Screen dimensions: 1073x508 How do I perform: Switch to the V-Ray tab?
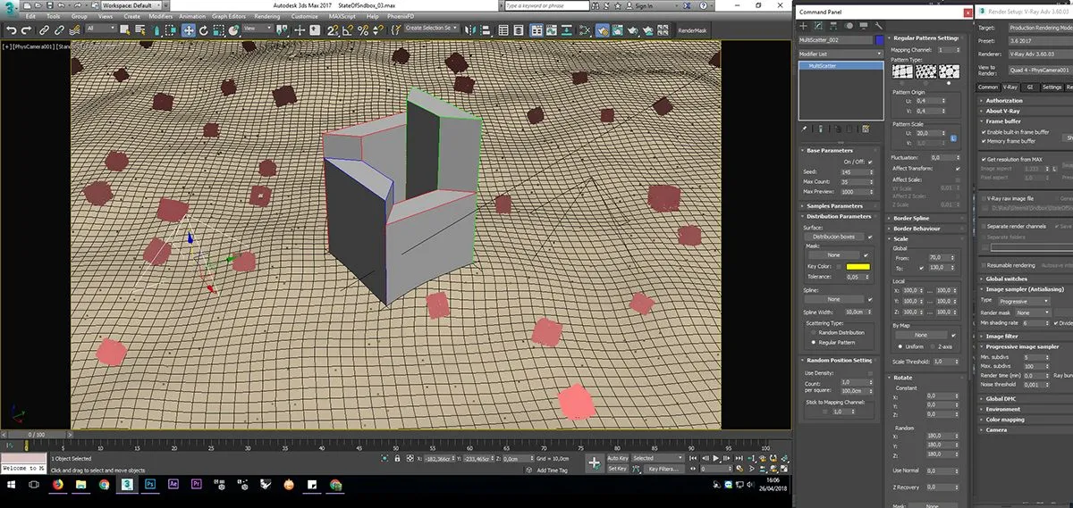coord(1010,87)
